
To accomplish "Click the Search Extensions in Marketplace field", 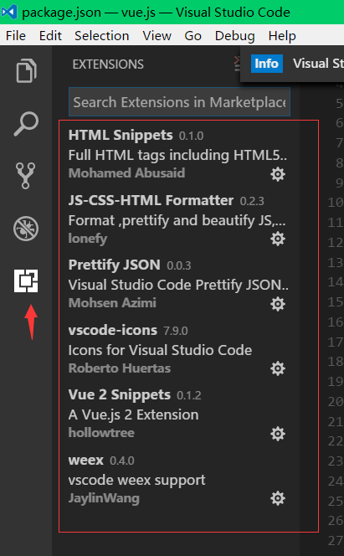I will click(179, 102).
